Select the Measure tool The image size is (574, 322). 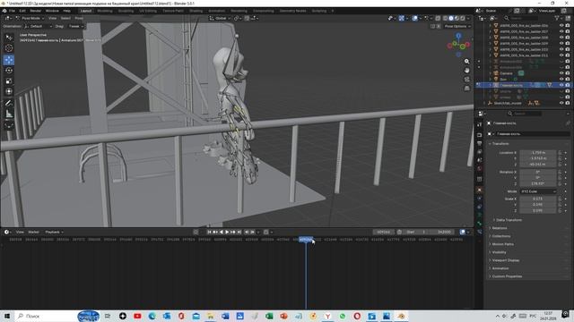(9, 114)
